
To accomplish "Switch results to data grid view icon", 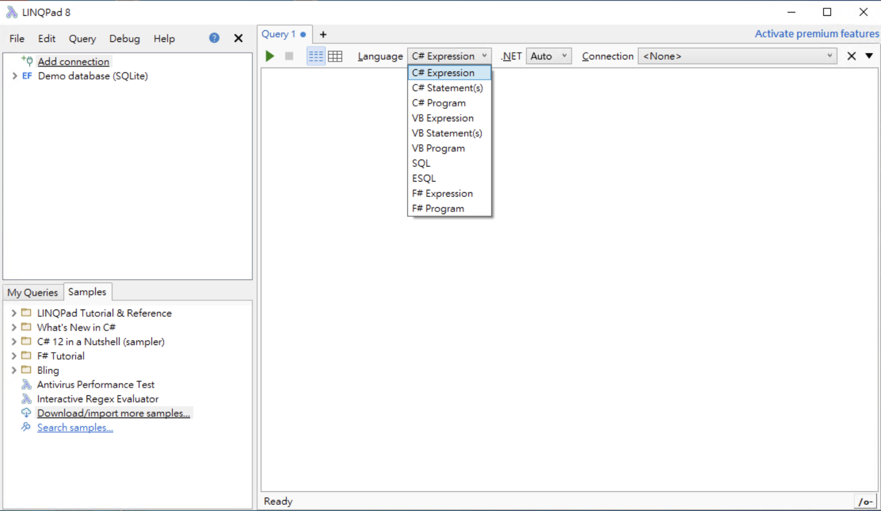I will point(335,56).
